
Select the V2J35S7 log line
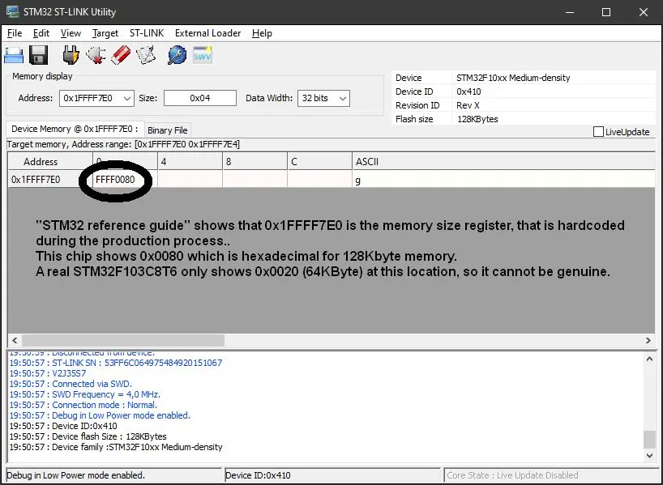pos(48,373)
